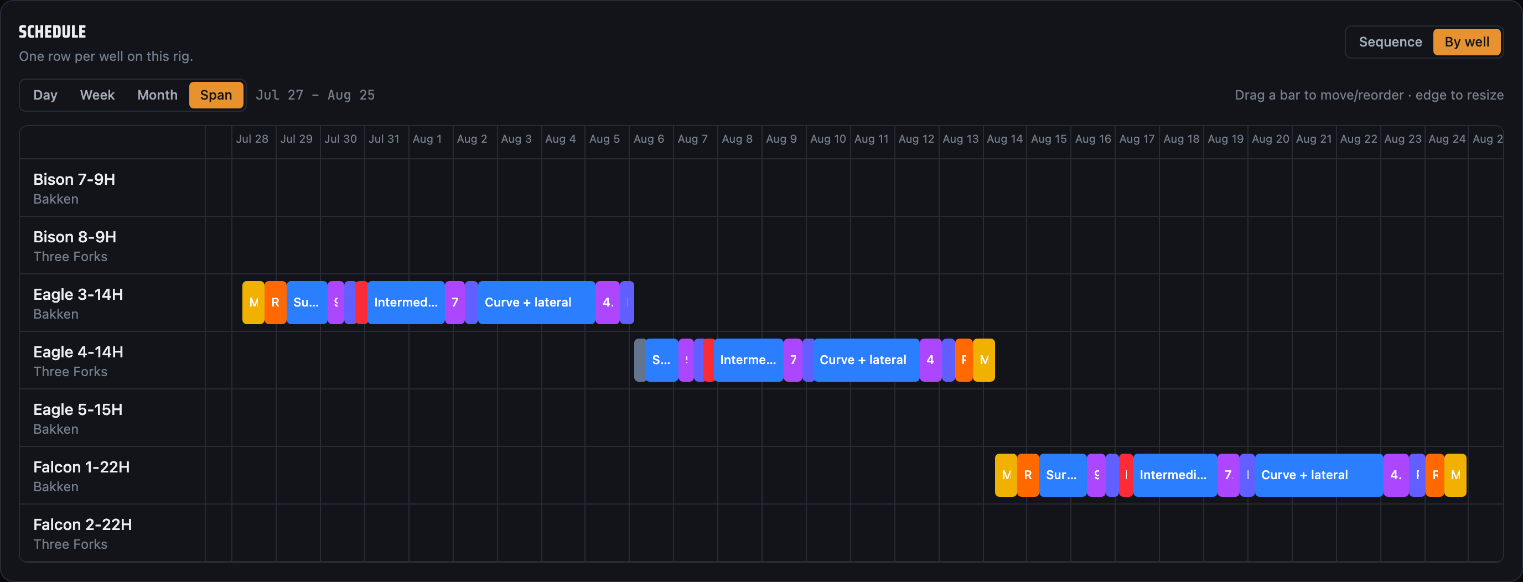Select the Bison 8-9H well row

[x=761, y=245]
